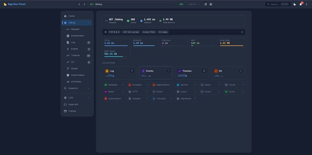Viewport: 312px width, 155px height.
Task: Open notifications bell
Action: (301, 4)
